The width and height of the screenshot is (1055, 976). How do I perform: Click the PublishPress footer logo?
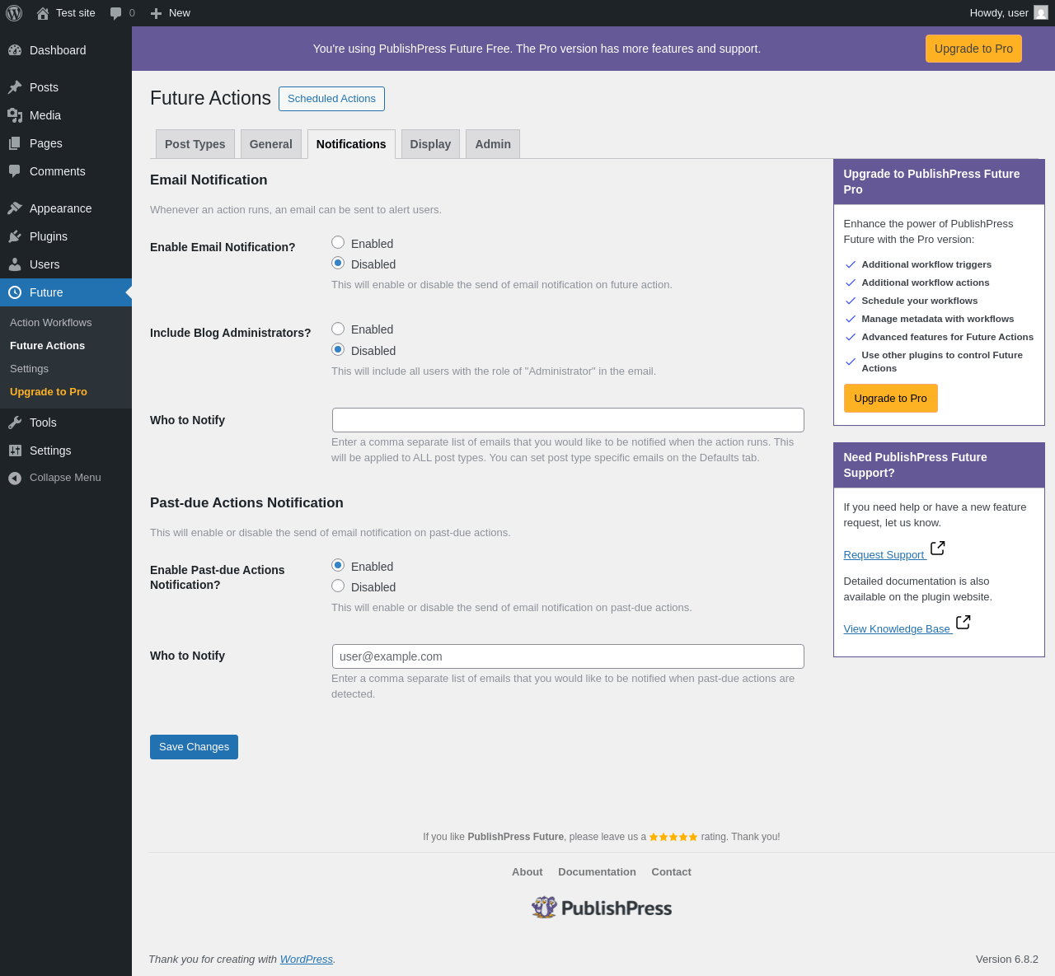pos(602,908)
